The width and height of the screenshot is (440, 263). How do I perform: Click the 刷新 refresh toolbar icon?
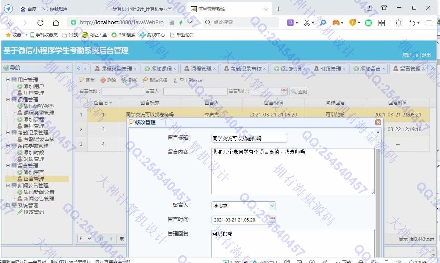(x=124, y=80)
